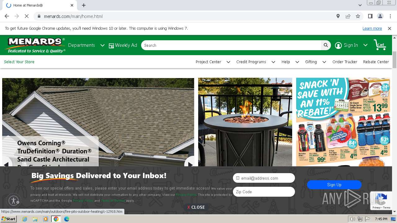Viewport: 397px width, 223px height.
Task: Open the Owens Corning shingles banner
Action: click(98, 122)
